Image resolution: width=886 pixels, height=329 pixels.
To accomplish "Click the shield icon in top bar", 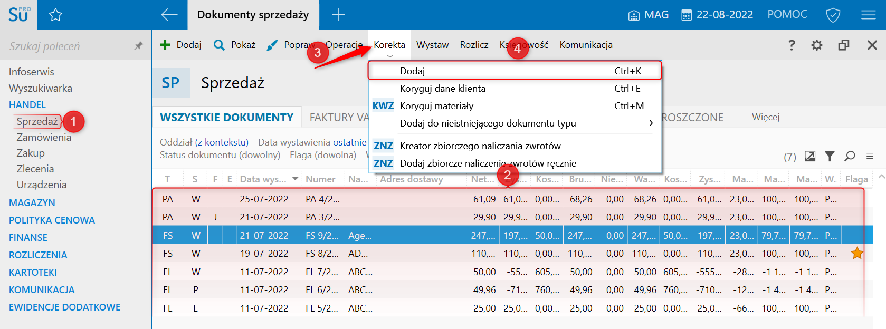I will click(833, 15).
